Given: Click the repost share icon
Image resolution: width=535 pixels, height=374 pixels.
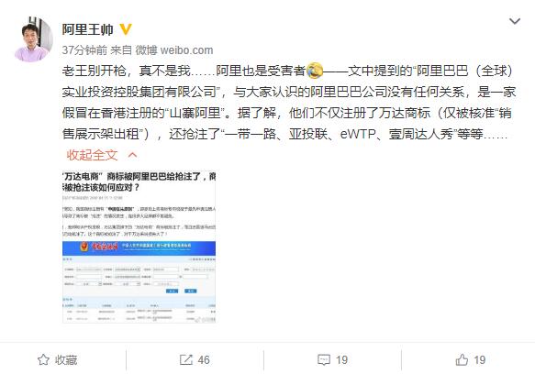Looking at the screenshot, I should pos(186,359).
